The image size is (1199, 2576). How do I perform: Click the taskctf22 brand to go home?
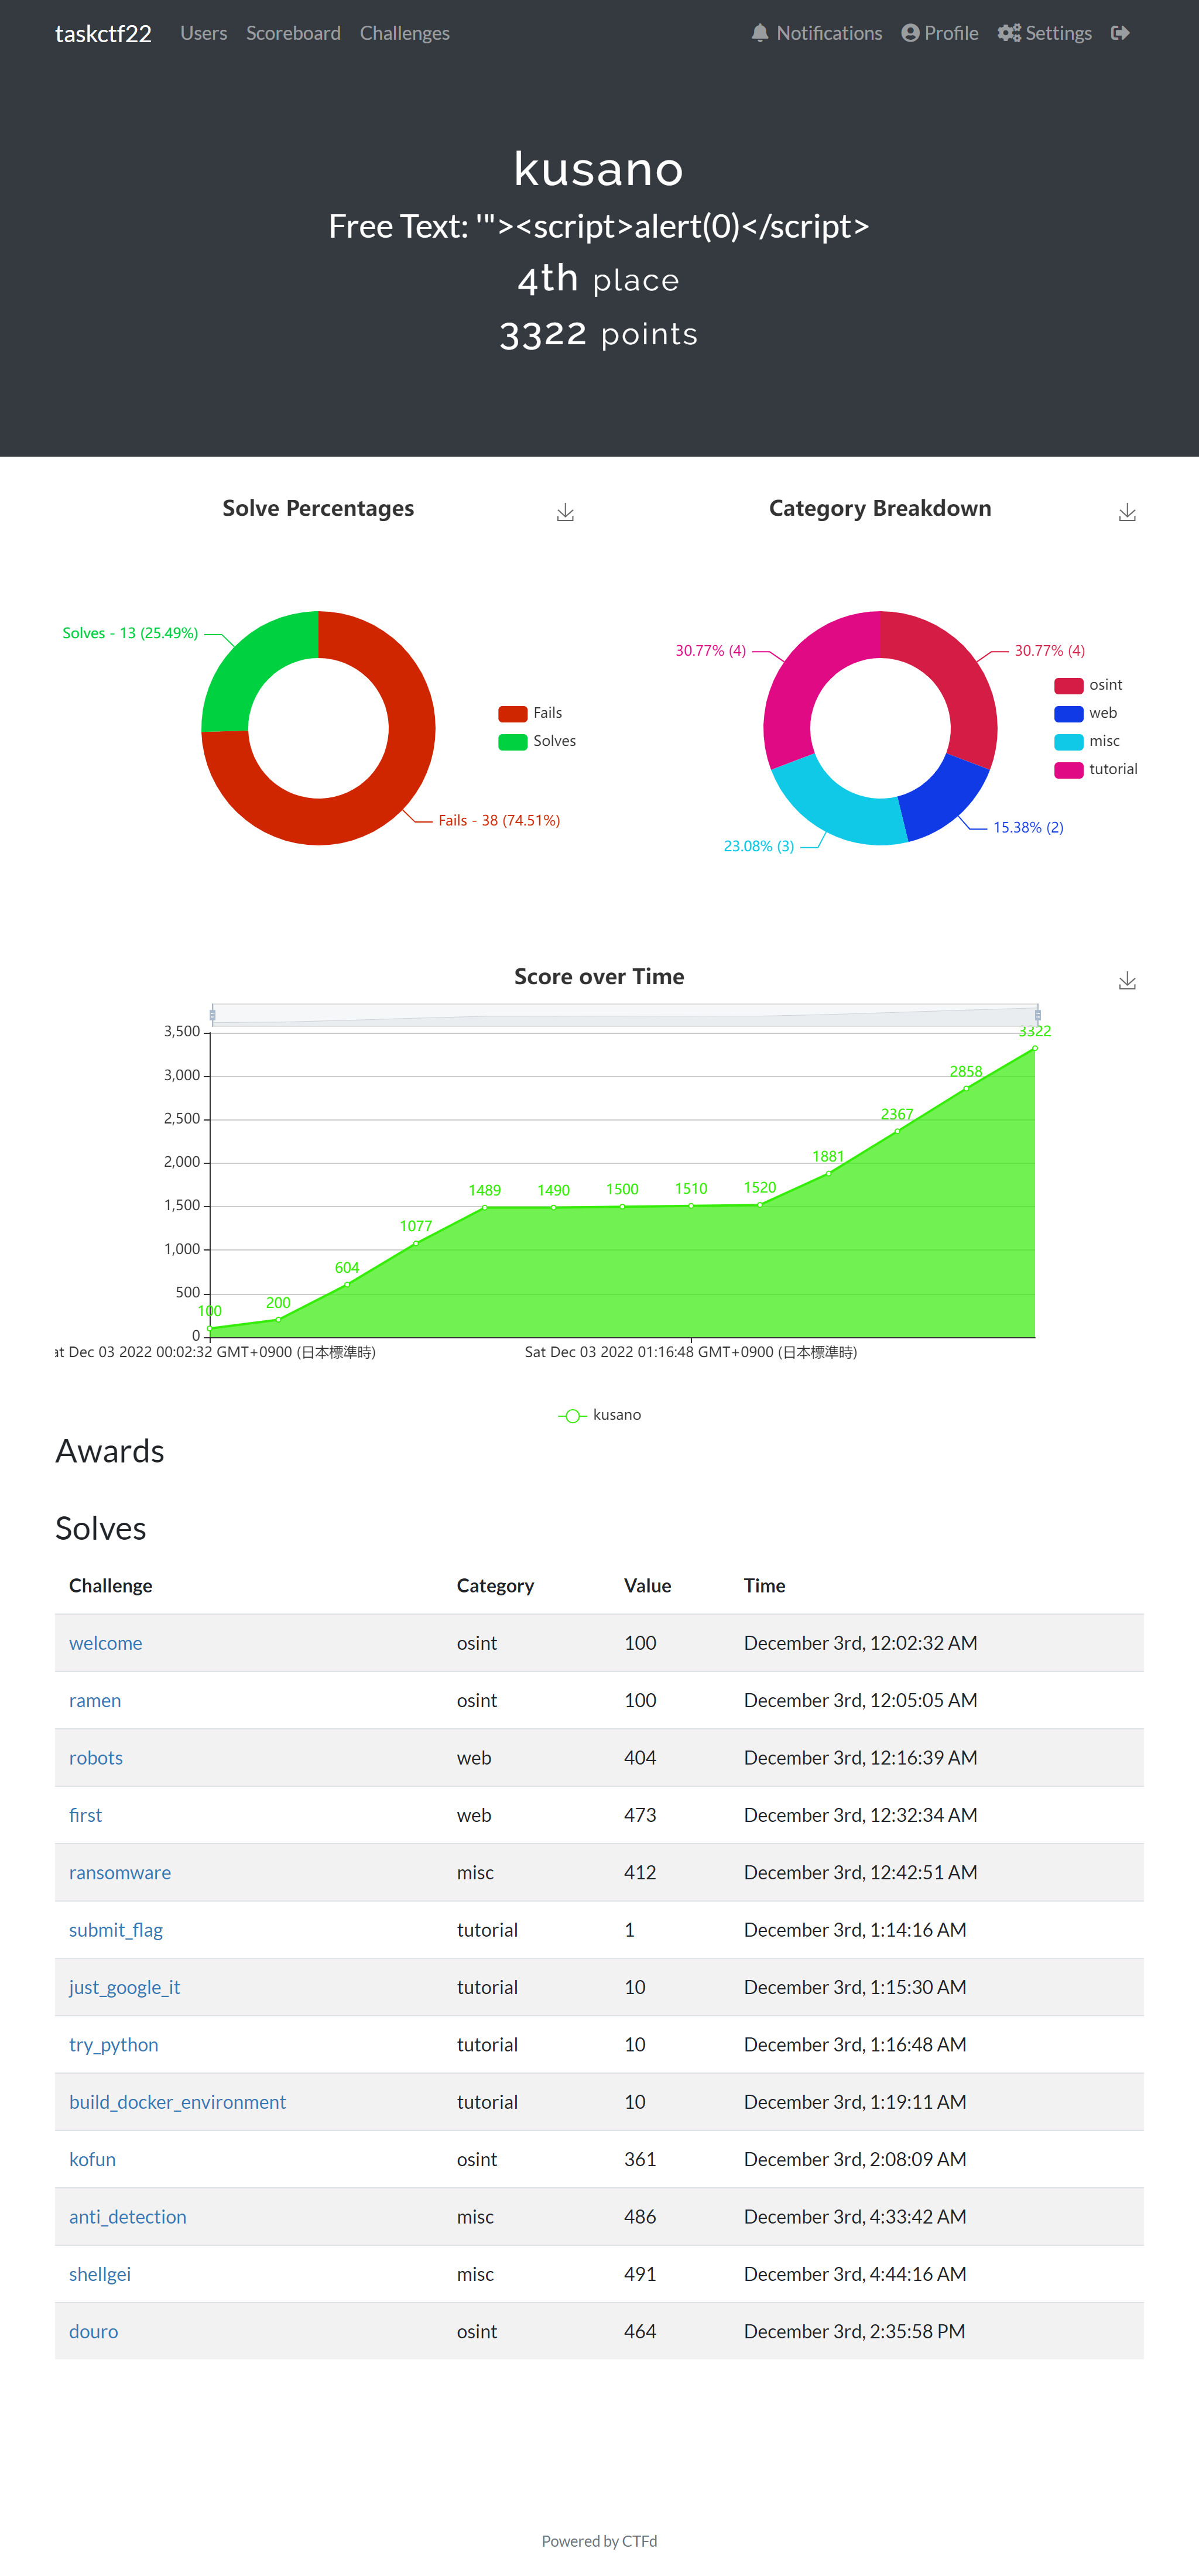[x=104, y=32]
